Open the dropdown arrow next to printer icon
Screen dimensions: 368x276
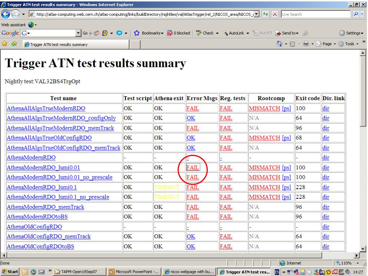(x=312, y=44)
